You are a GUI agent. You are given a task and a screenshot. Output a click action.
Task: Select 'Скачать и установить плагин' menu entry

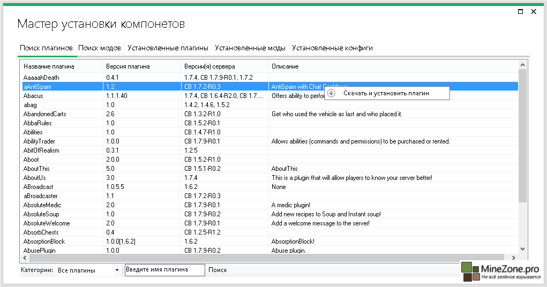coord(386,93)
